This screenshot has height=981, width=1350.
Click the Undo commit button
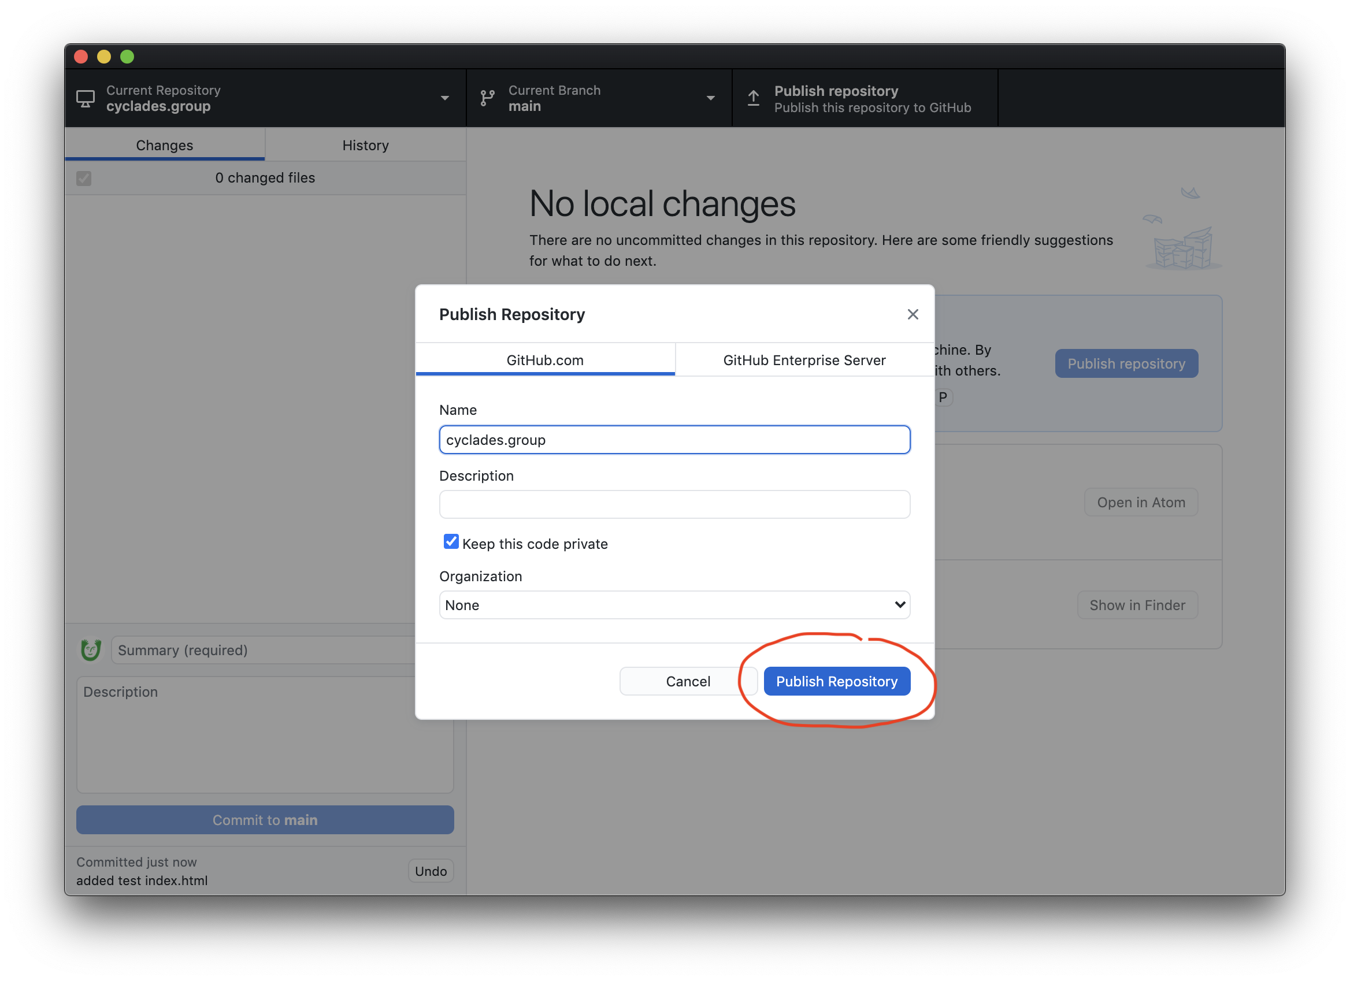431,871
